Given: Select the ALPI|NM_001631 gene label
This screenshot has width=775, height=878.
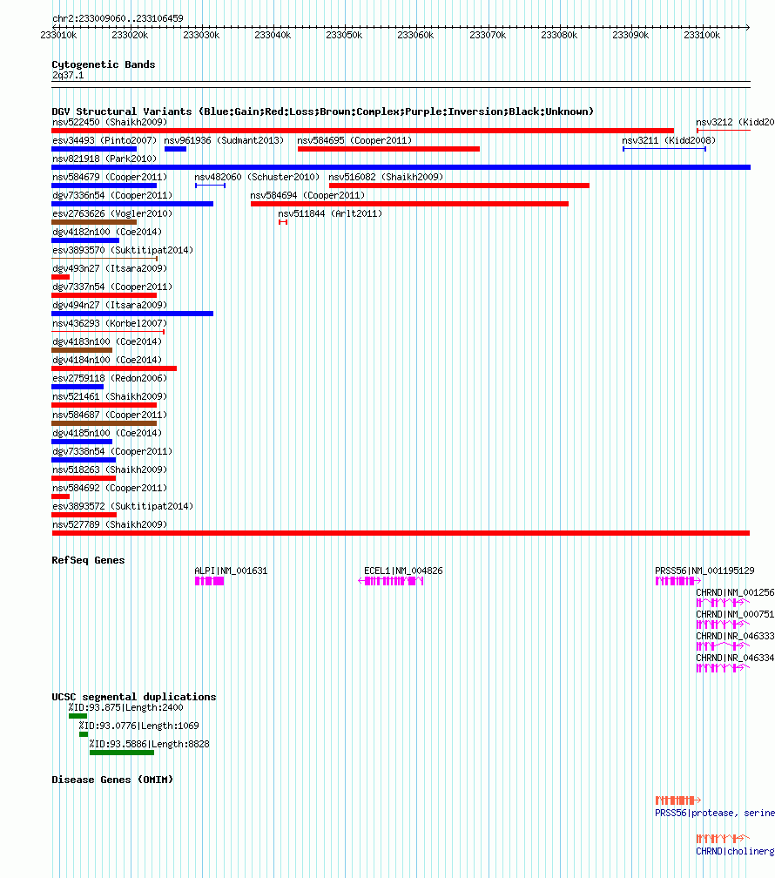Looking at the screenshot, I should [231, 571].
